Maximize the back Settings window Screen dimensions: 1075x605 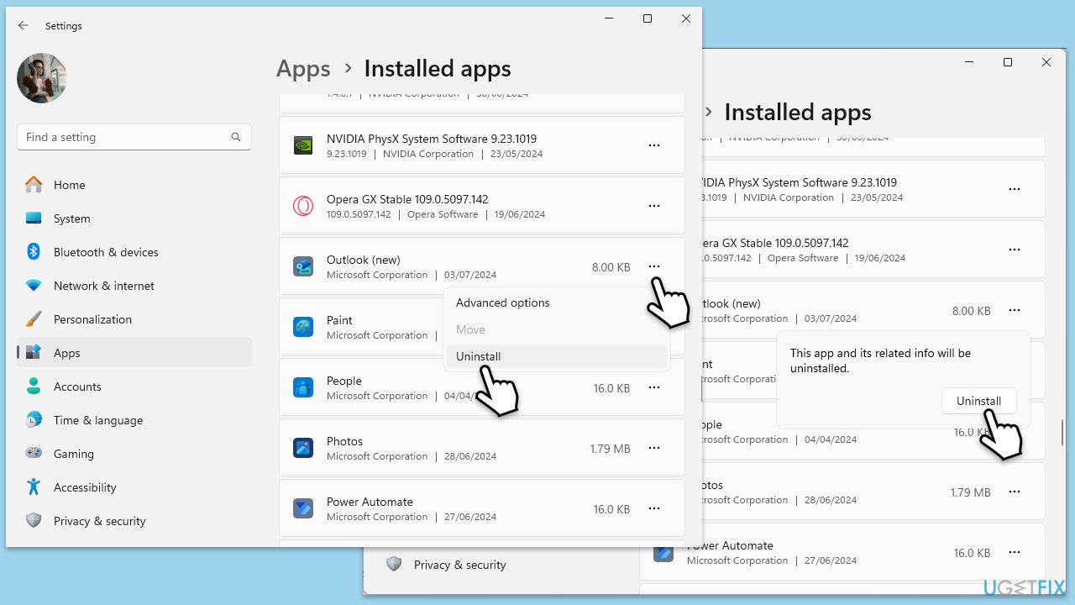pyautogui.click(x=1008, y=62)
